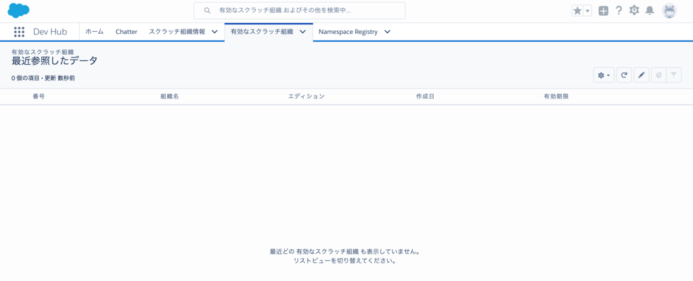Expand スクラッチ組織情報 tab chevron
This screenshot has height=281, width=693.
tap(215, 32)
